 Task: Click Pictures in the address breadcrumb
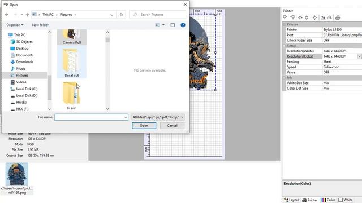[x=66, y=15]
